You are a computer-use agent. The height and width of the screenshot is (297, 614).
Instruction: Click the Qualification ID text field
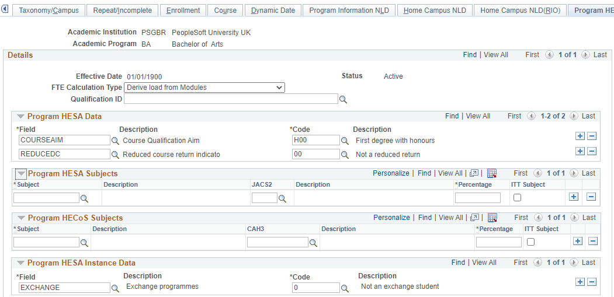[231, 99]
